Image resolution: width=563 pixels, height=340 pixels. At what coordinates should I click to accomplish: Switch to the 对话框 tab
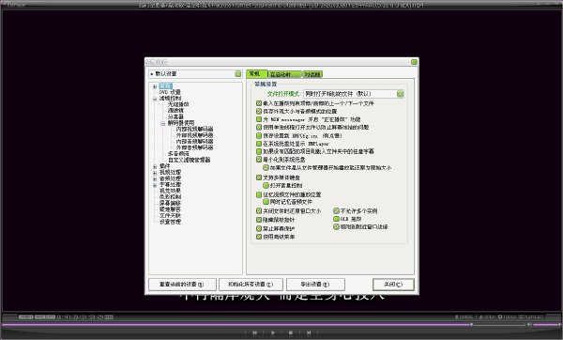[x=312, y=74]
